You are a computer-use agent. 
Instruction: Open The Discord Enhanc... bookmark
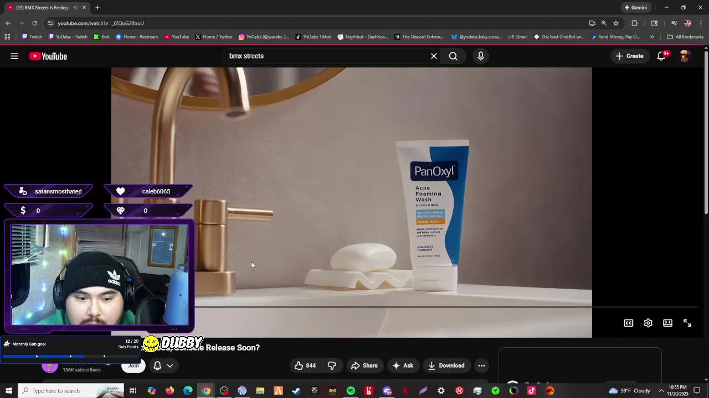(x=419, y=37)
